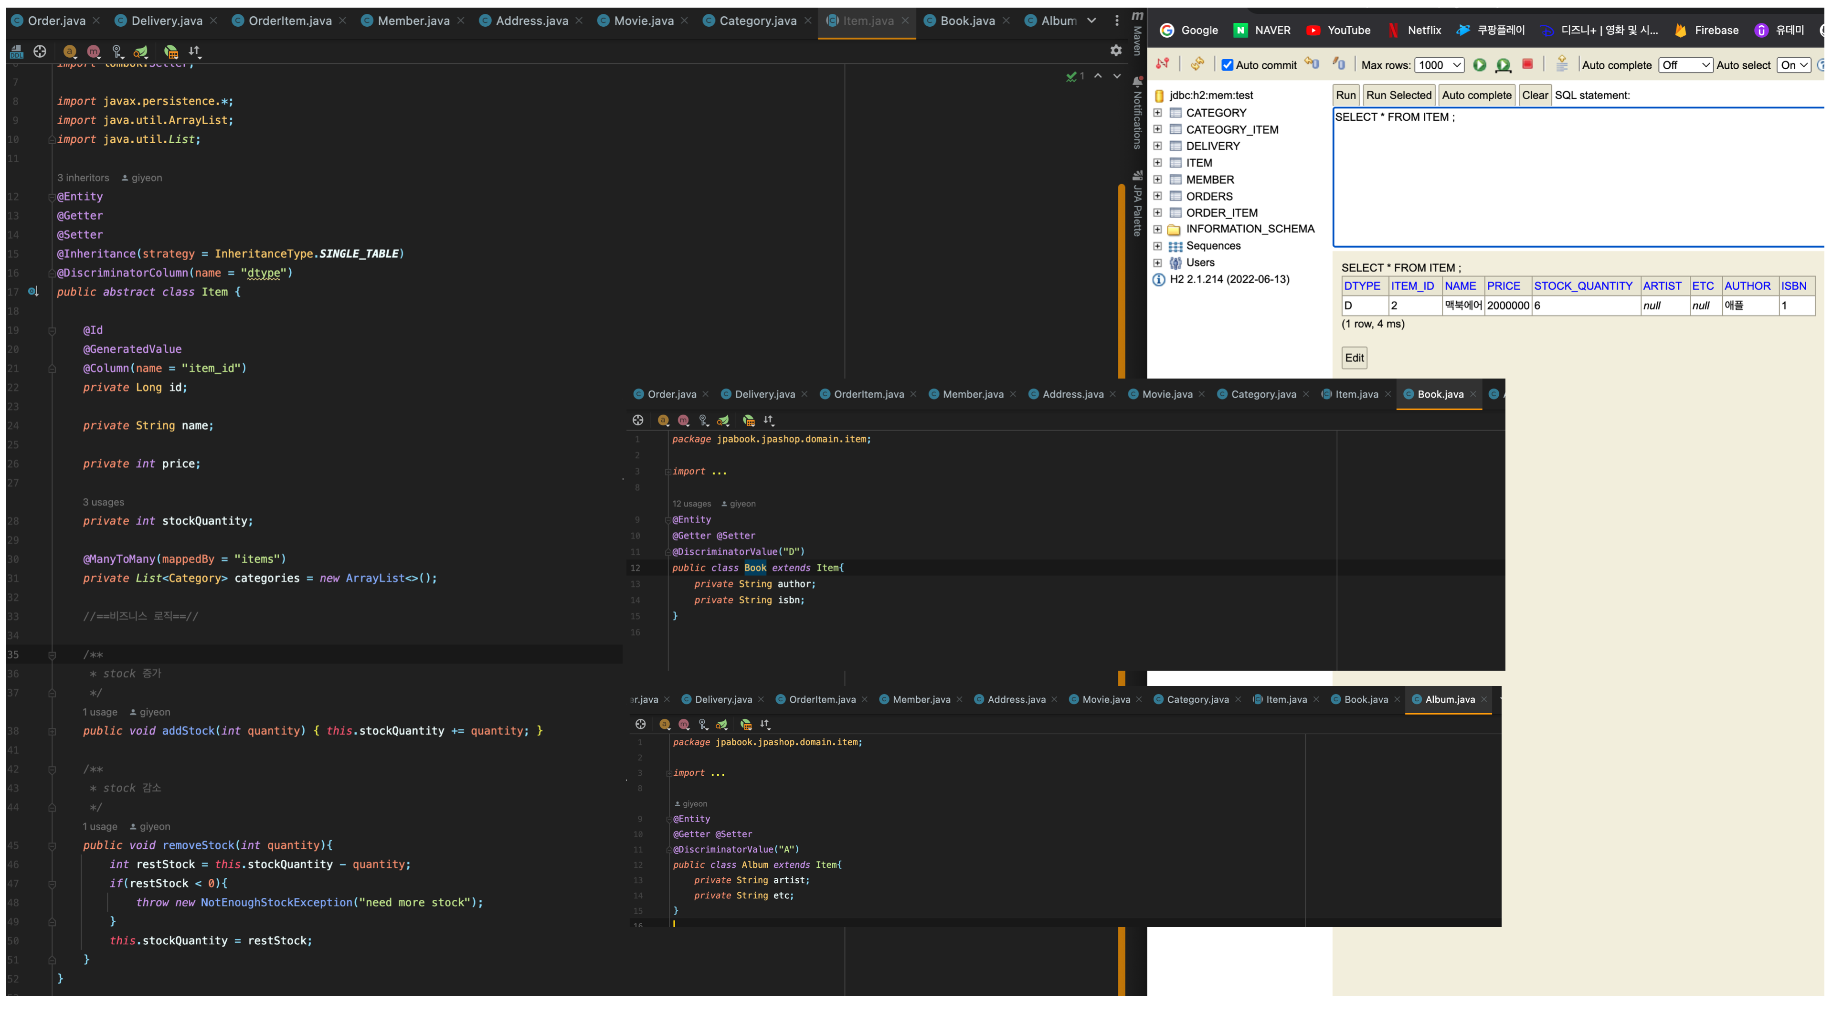Switch to the Category.java tab in main editor
This screenshot has width=1843, height=1012.
pos(757,21)
